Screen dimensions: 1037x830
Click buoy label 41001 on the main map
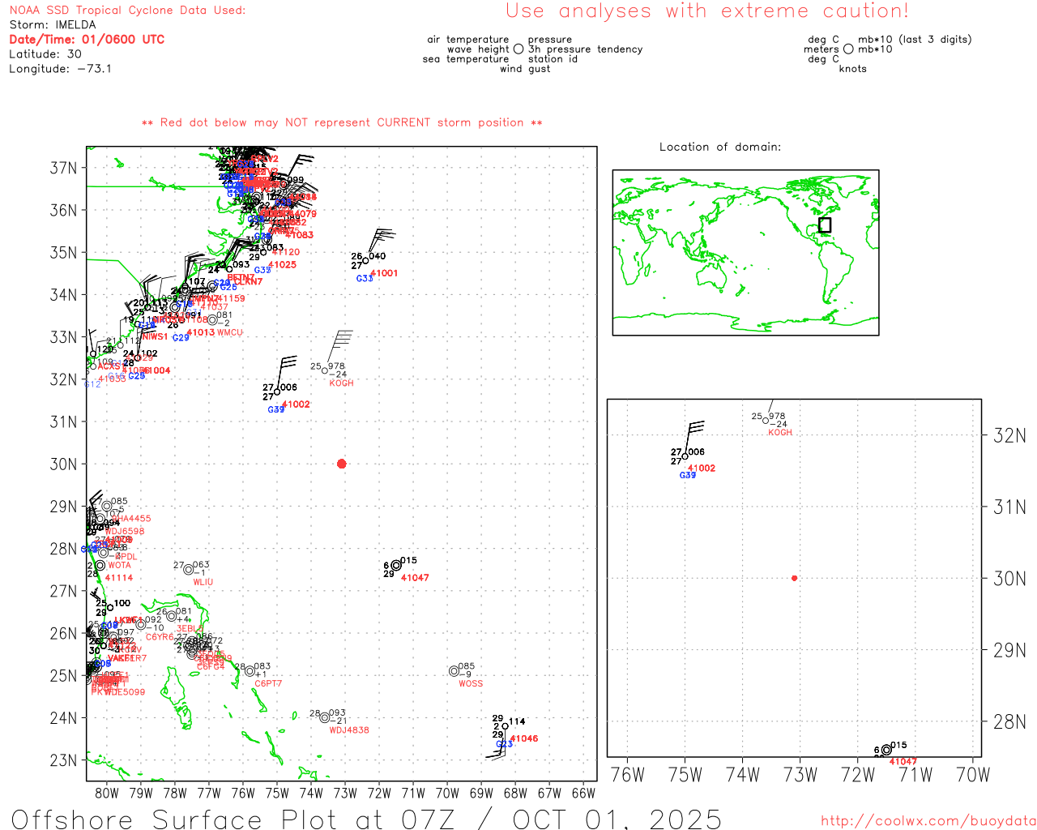tap(385, 274)
